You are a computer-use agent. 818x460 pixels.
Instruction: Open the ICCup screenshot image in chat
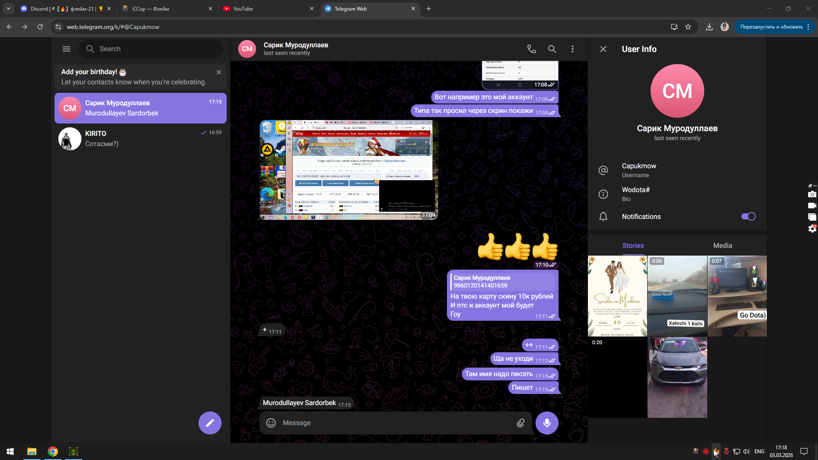349,170
